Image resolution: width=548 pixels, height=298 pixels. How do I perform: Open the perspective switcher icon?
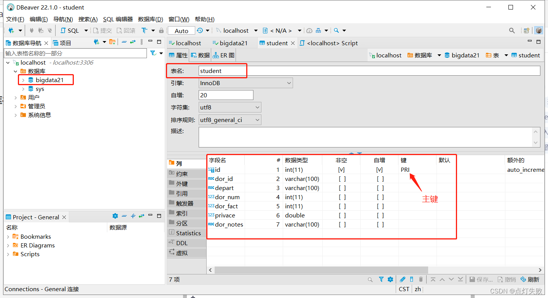[x=527, y=30]
